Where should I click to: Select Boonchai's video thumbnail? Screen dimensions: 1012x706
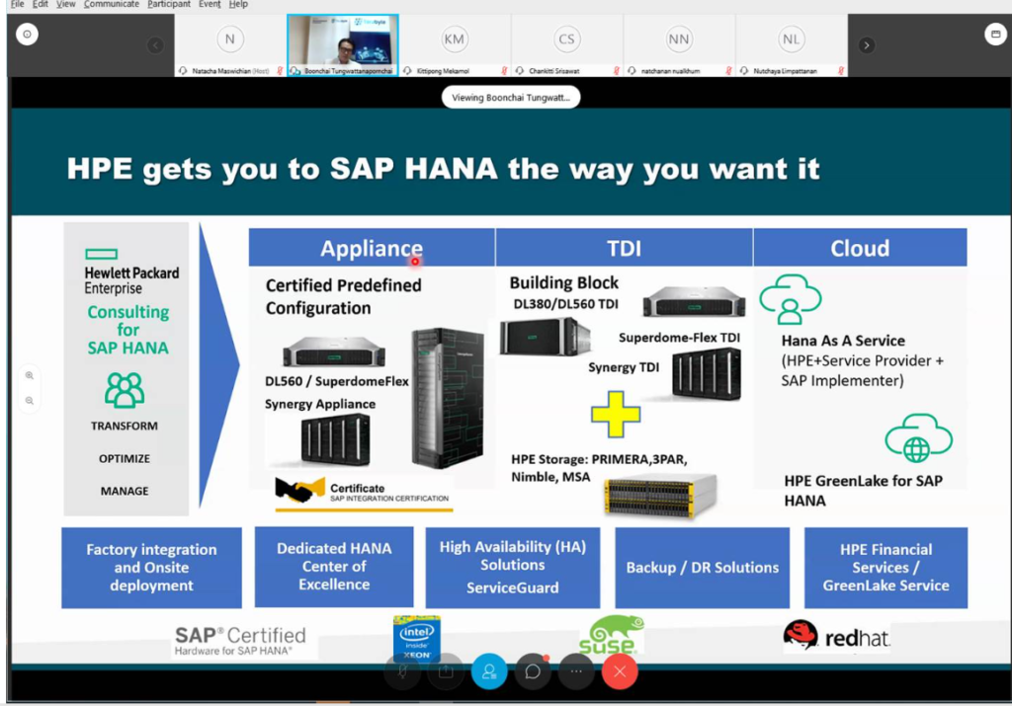pos(343,44)
